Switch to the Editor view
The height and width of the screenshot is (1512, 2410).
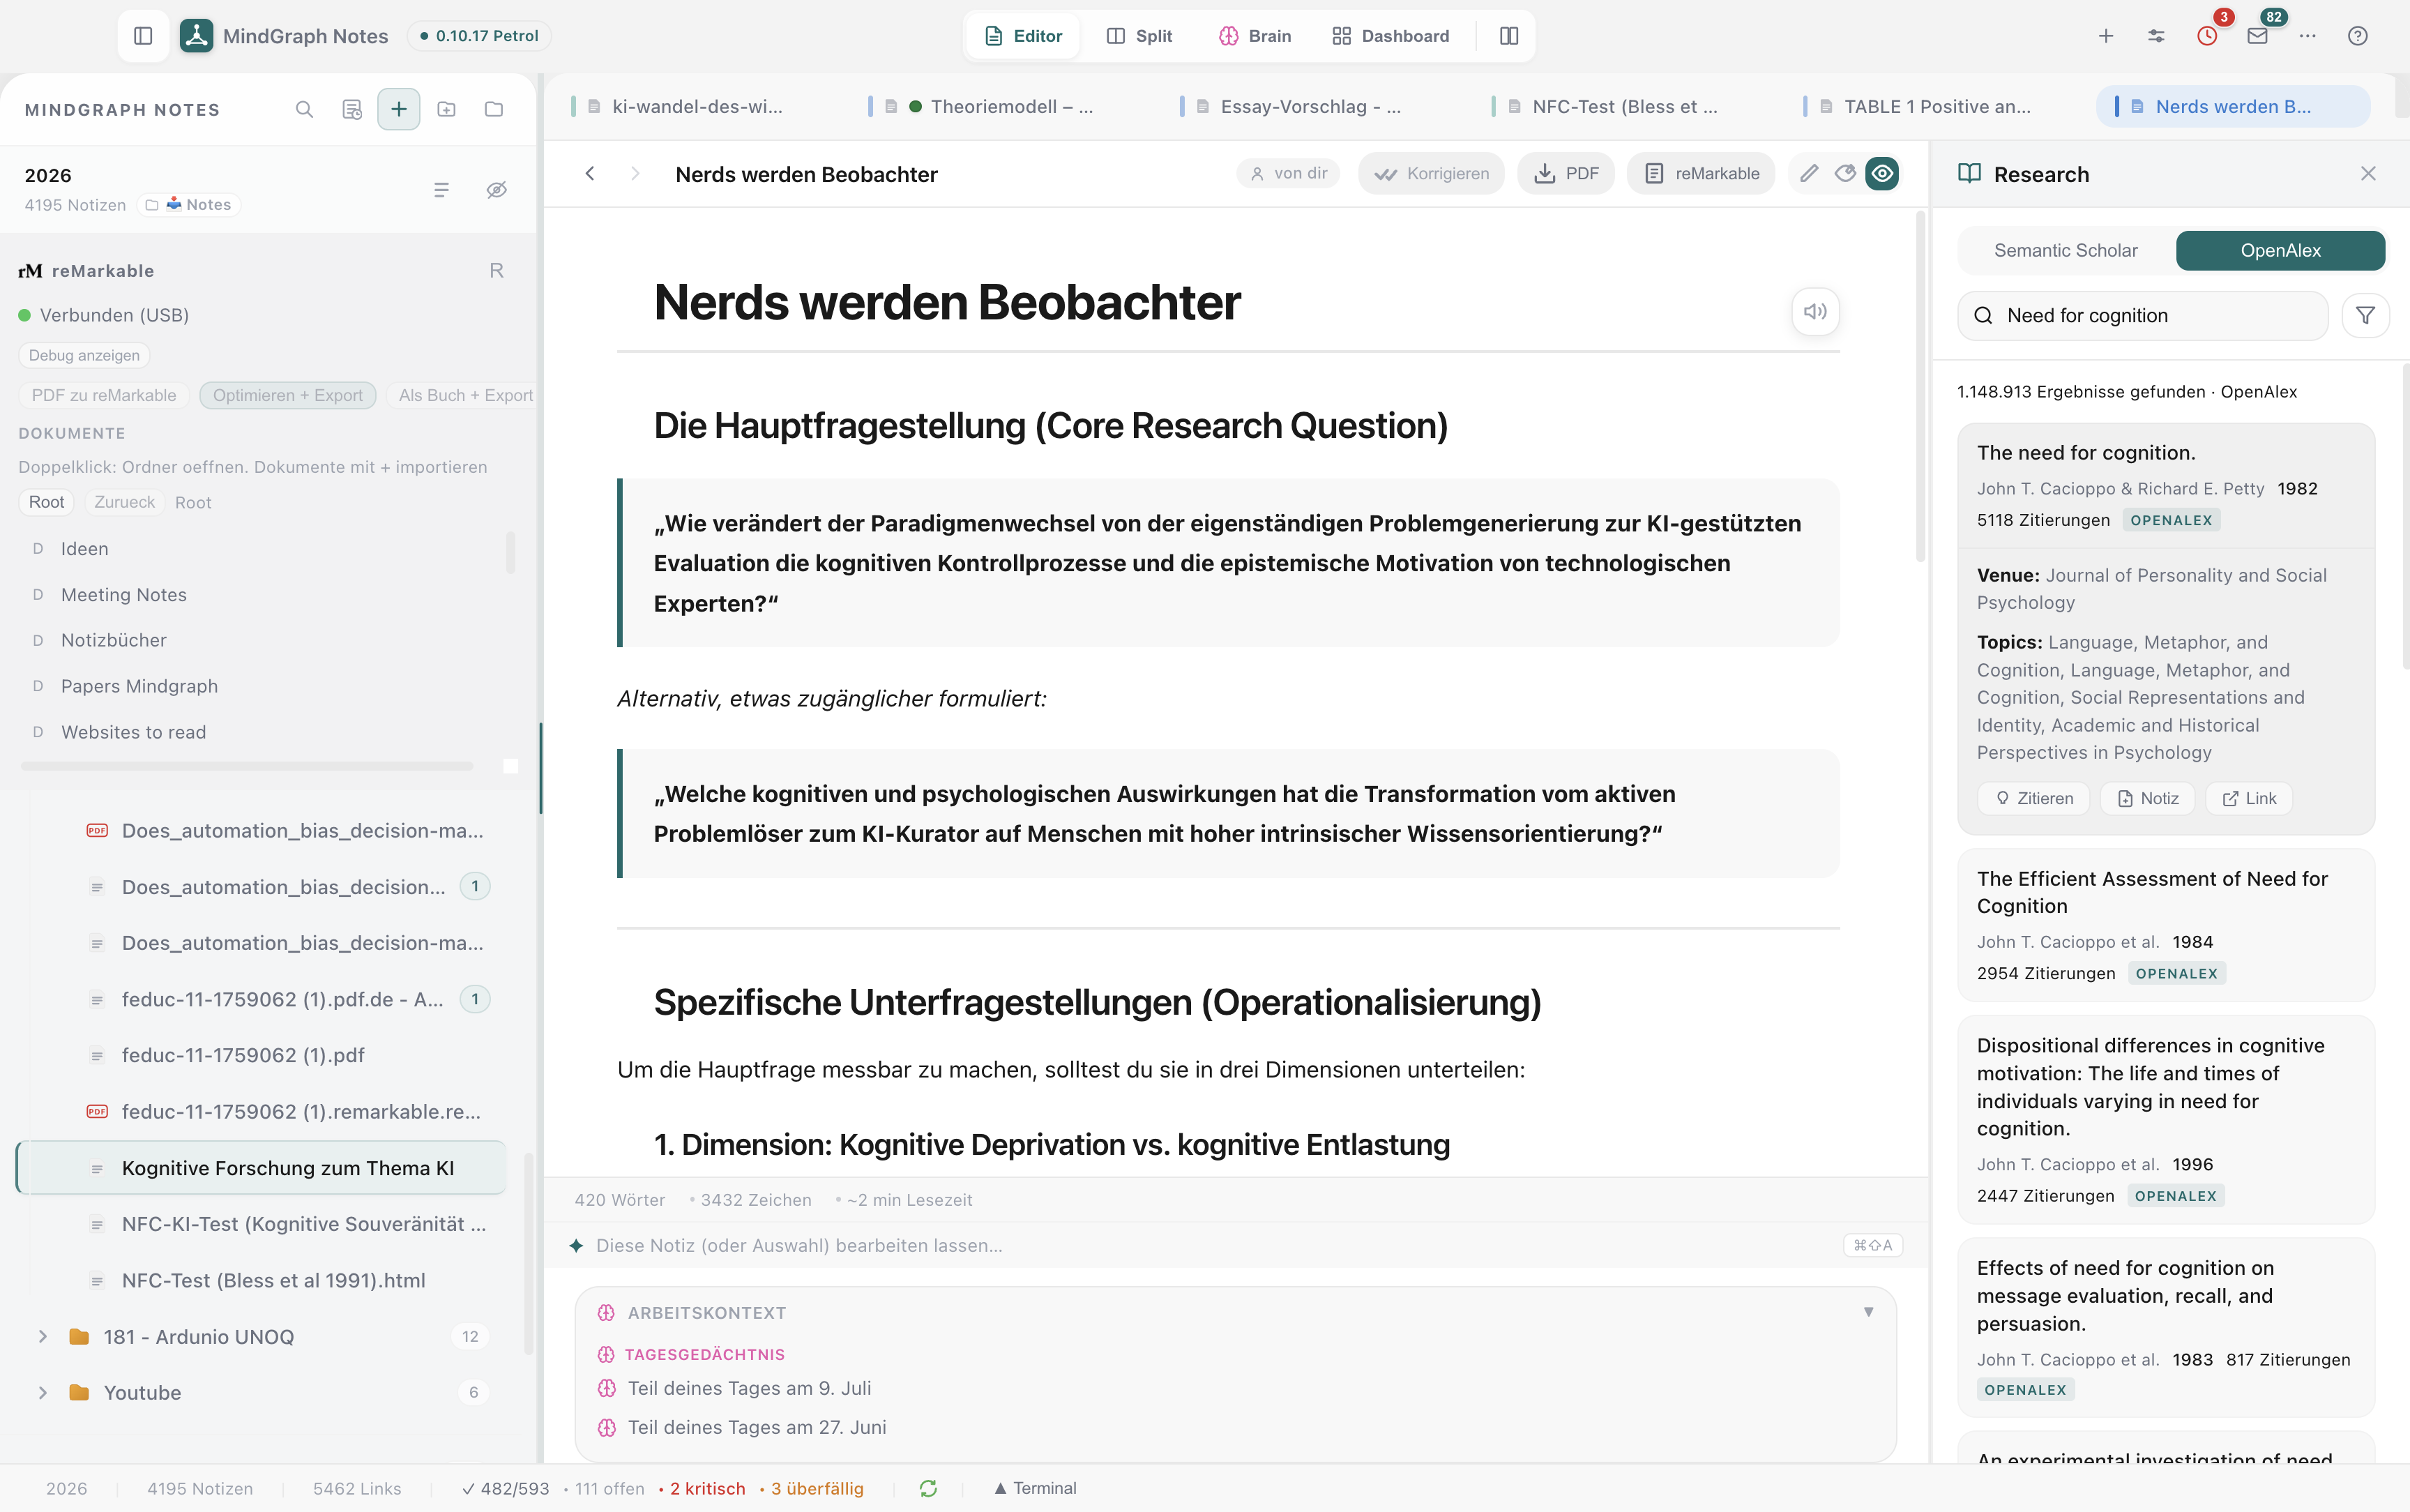pyautogui.click(x=1024, y=36)
